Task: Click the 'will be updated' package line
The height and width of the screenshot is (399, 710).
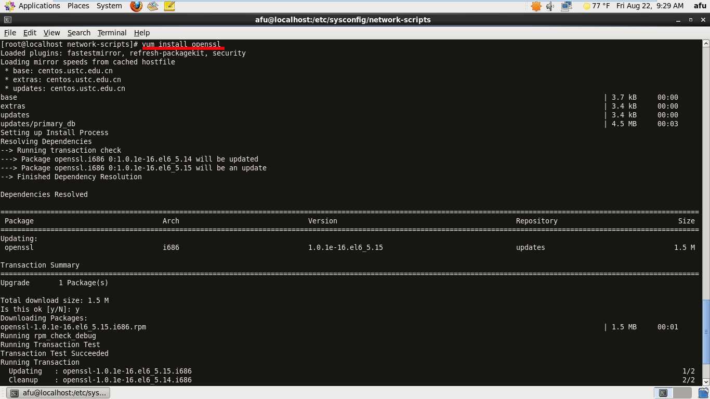Action: [129, 159]
